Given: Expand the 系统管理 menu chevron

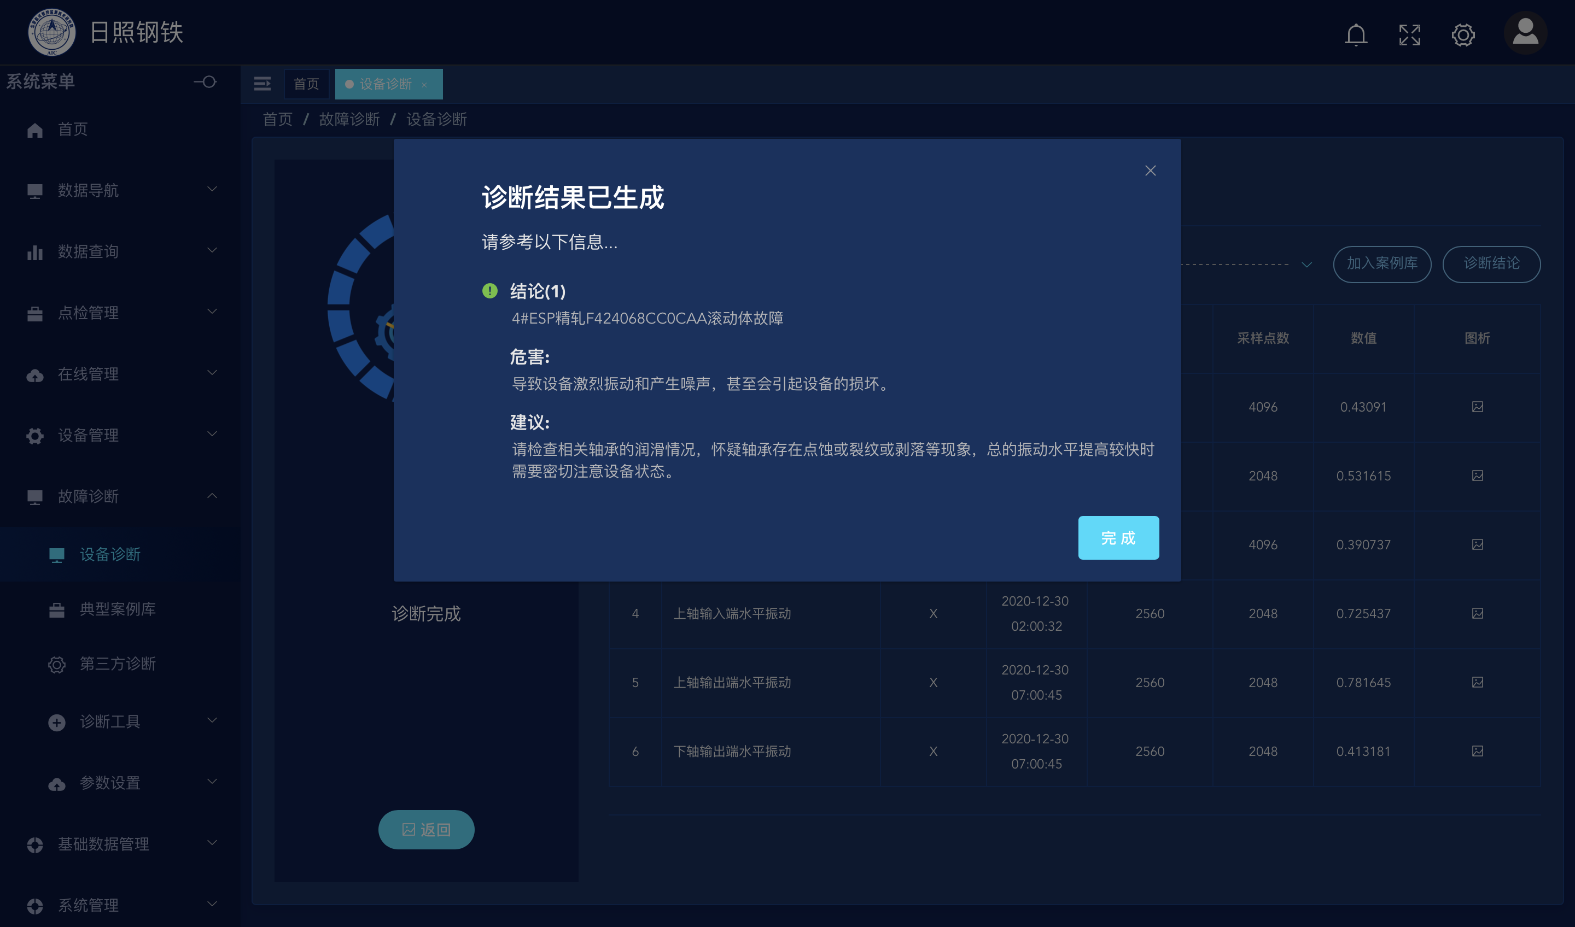Looking at the screenshot, I should click(x=213, y=904).
